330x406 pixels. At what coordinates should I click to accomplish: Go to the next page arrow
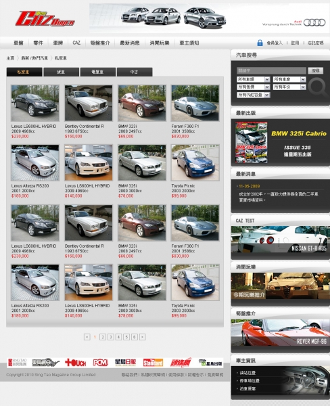coord(143,337)
